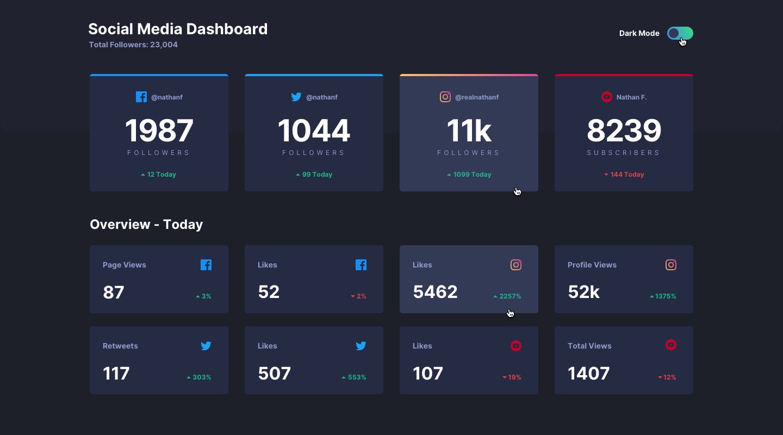Click the gradient top border of the Instagram card

point(469,75)
